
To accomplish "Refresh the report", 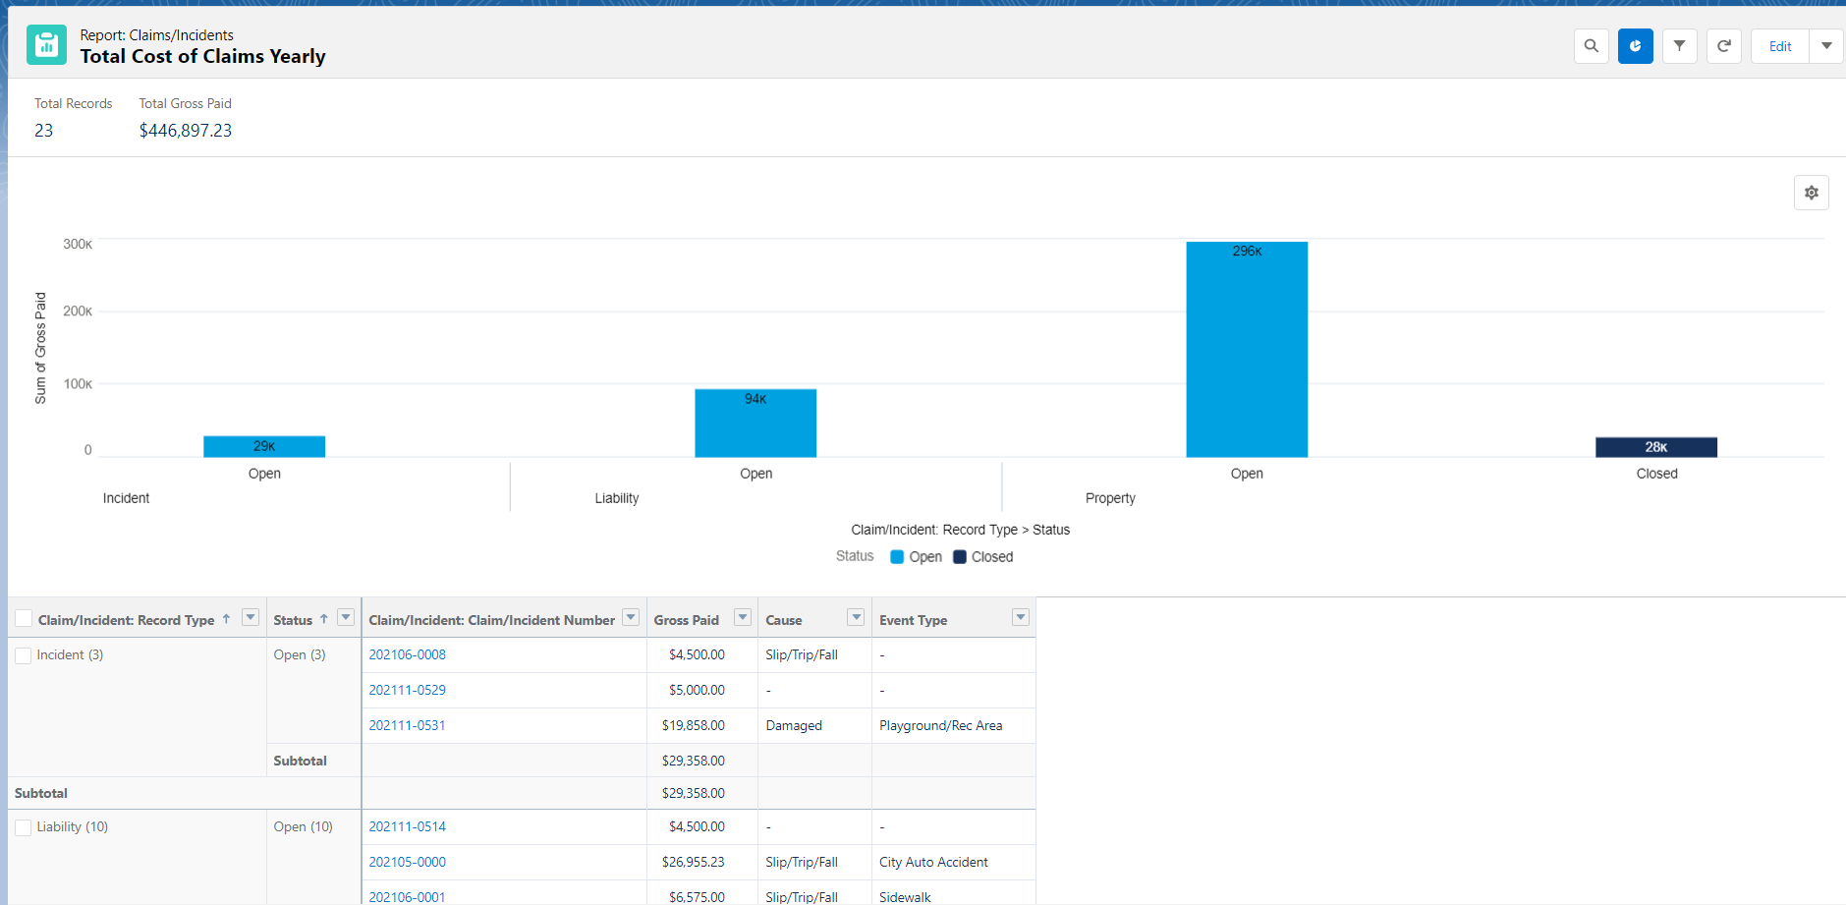I will [1723, 46].
